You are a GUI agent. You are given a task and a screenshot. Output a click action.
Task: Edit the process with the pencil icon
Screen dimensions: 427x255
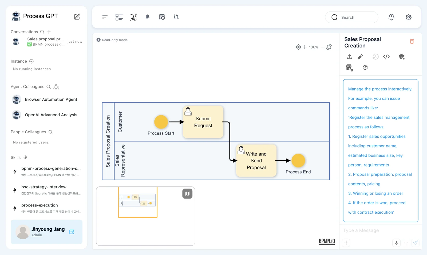coord(360,57)
